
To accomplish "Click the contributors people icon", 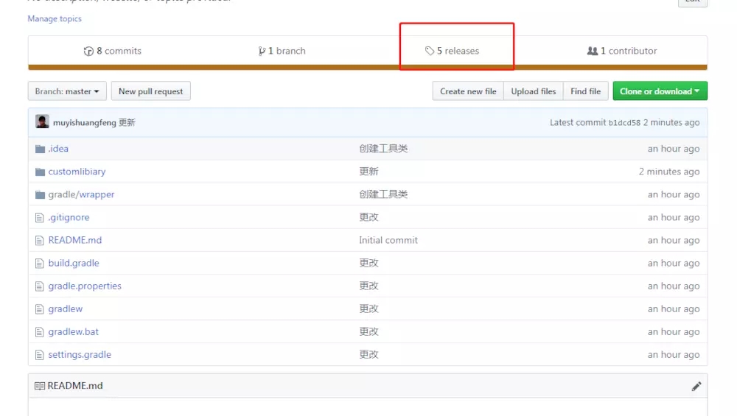I will (593, 51).
